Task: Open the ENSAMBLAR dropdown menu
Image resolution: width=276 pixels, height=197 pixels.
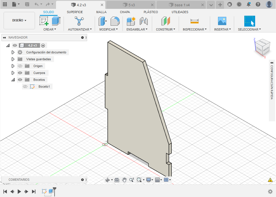Action: click(137, 29)
